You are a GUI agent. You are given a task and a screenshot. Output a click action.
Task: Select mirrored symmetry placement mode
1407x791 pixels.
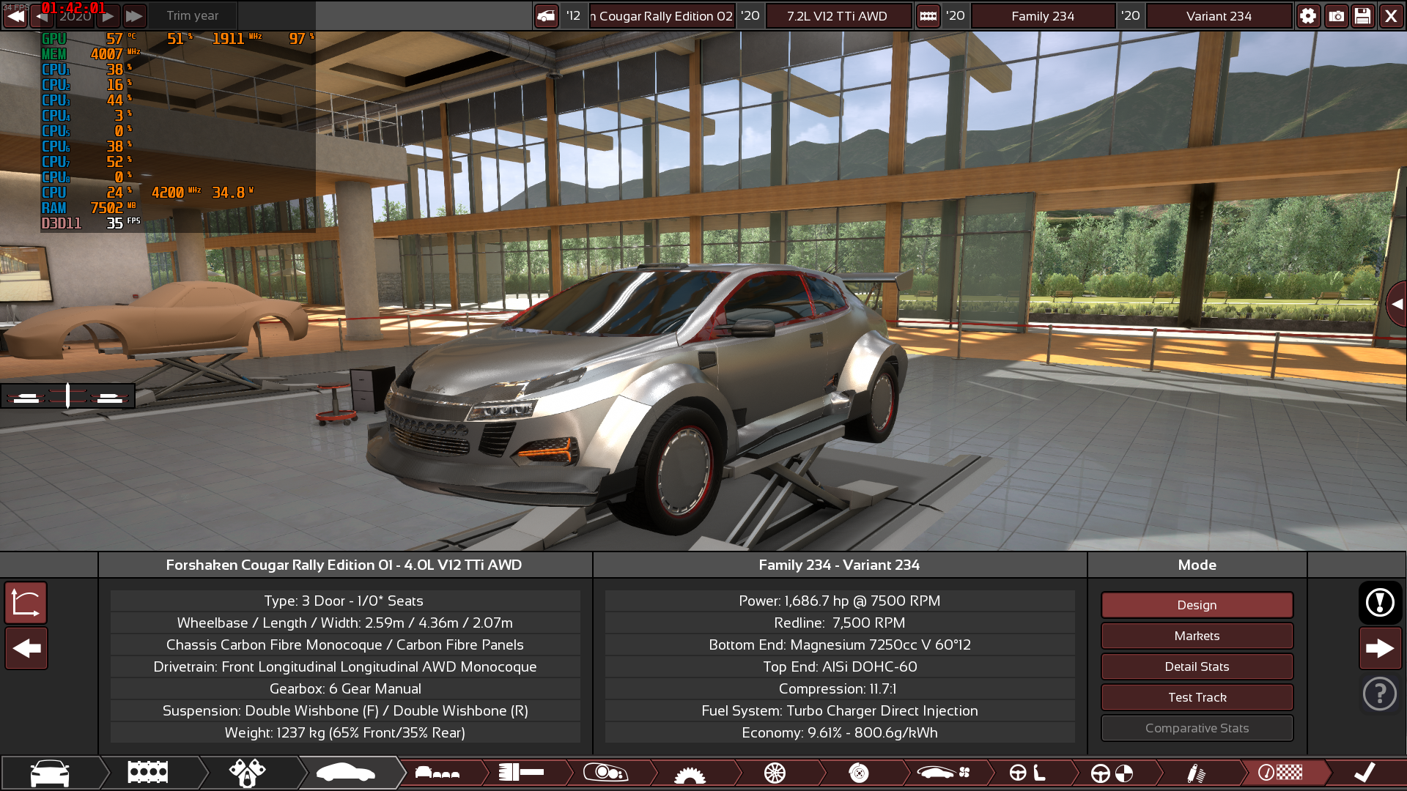click(67, 396)
